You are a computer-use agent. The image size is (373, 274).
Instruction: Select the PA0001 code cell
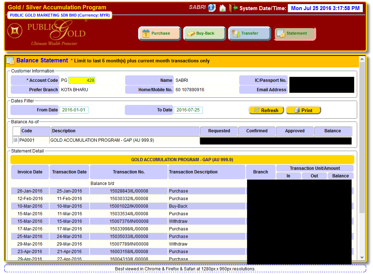(34, 140)
